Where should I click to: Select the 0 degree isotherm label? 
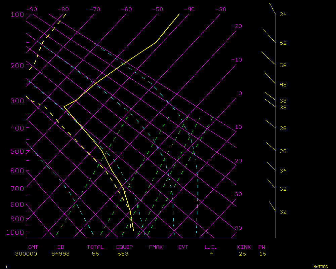(x=240, y=93)
